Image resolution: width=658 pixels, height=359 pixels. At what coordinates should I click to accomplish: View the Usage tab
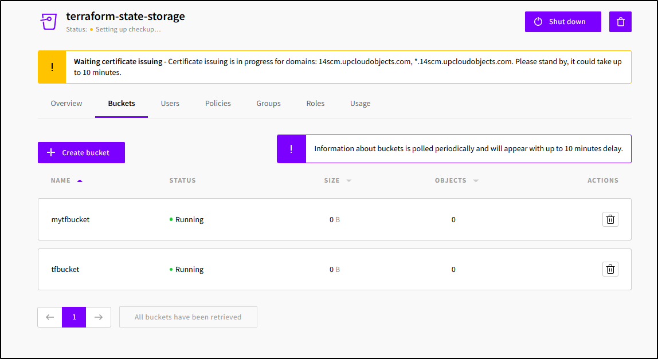[360, 104]
